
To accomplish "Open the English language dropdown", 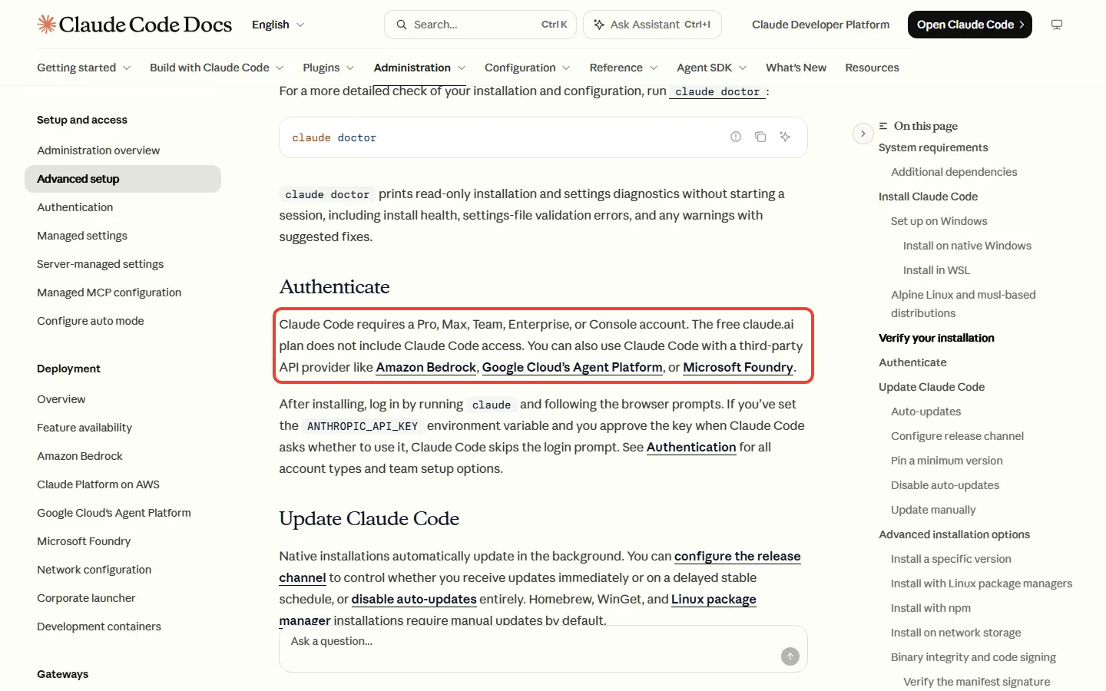I will tap(278, 25).
